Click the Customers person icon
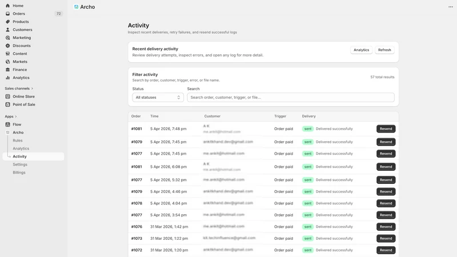Screen dimensions: 457x257 coord(7,30)
